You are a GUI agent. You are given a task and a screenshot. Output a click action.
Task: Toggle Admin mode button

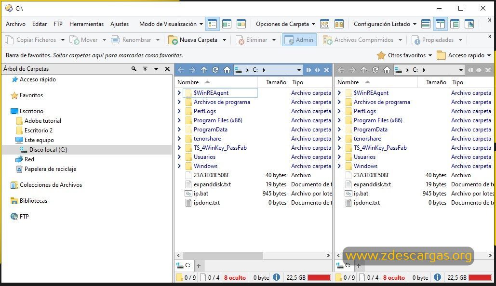click(299, 40)
